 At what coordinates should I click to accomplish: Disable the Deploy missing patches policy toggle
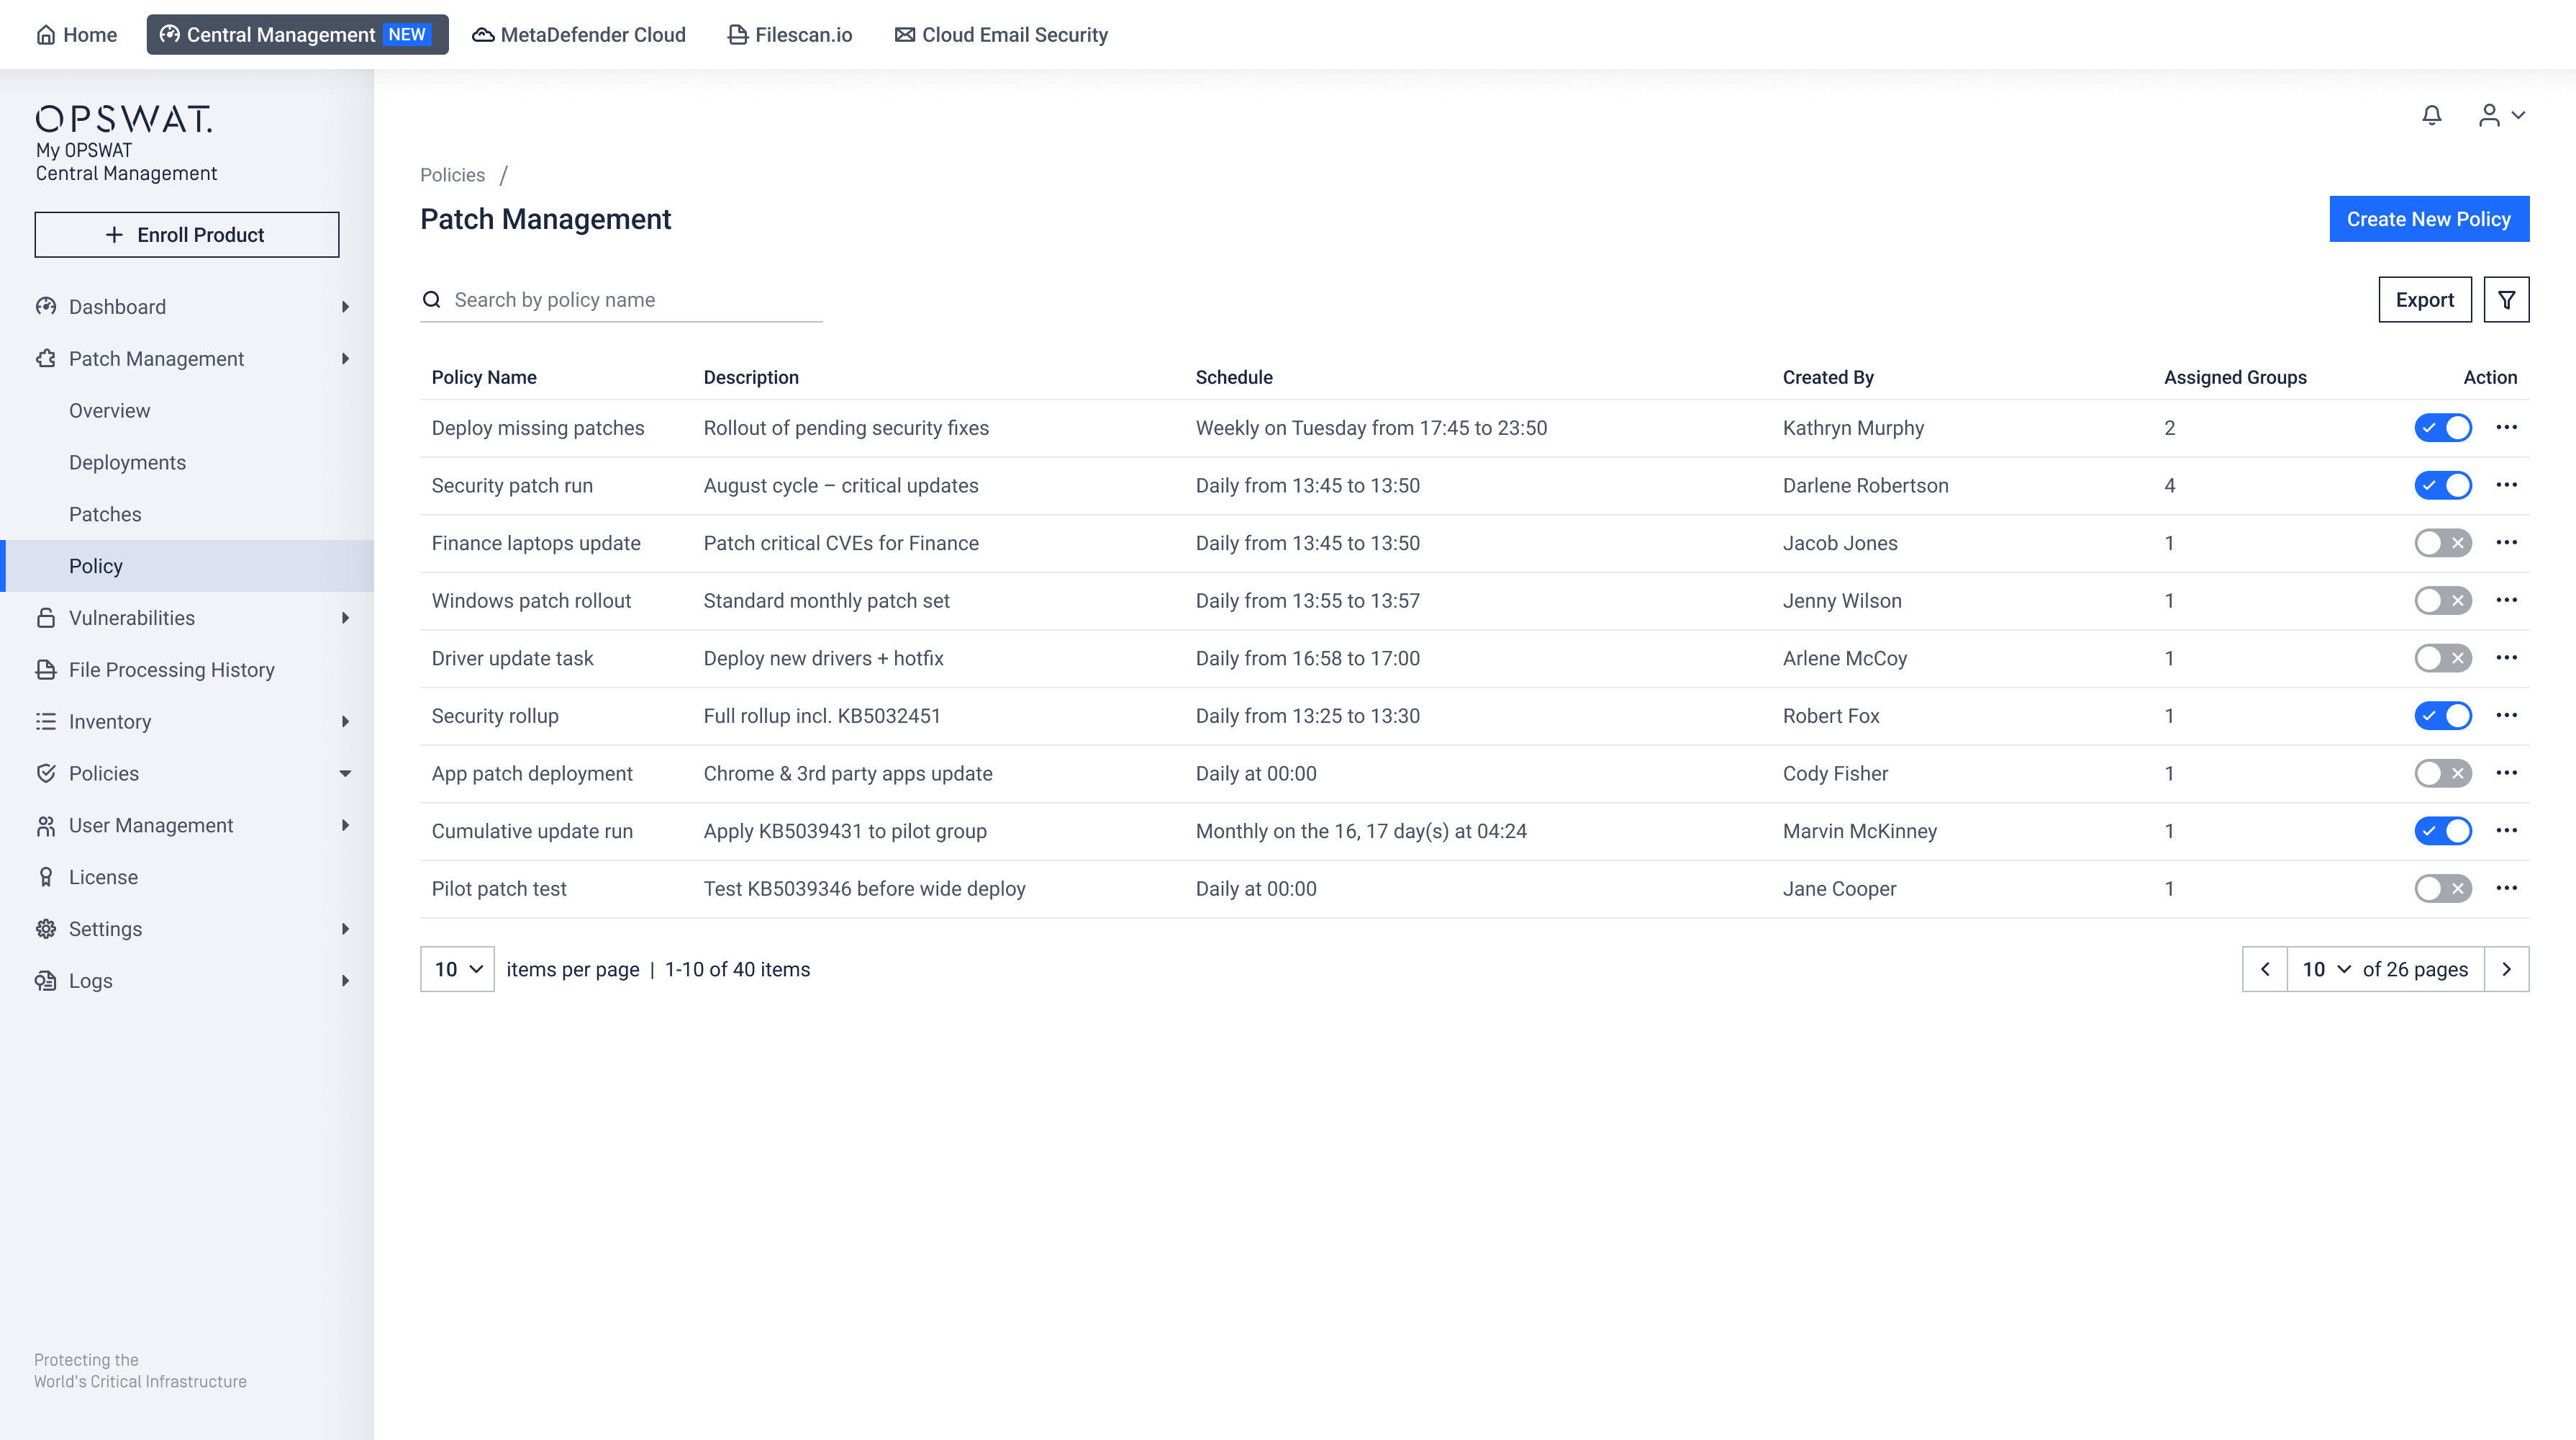click(x=2442, y=427)
